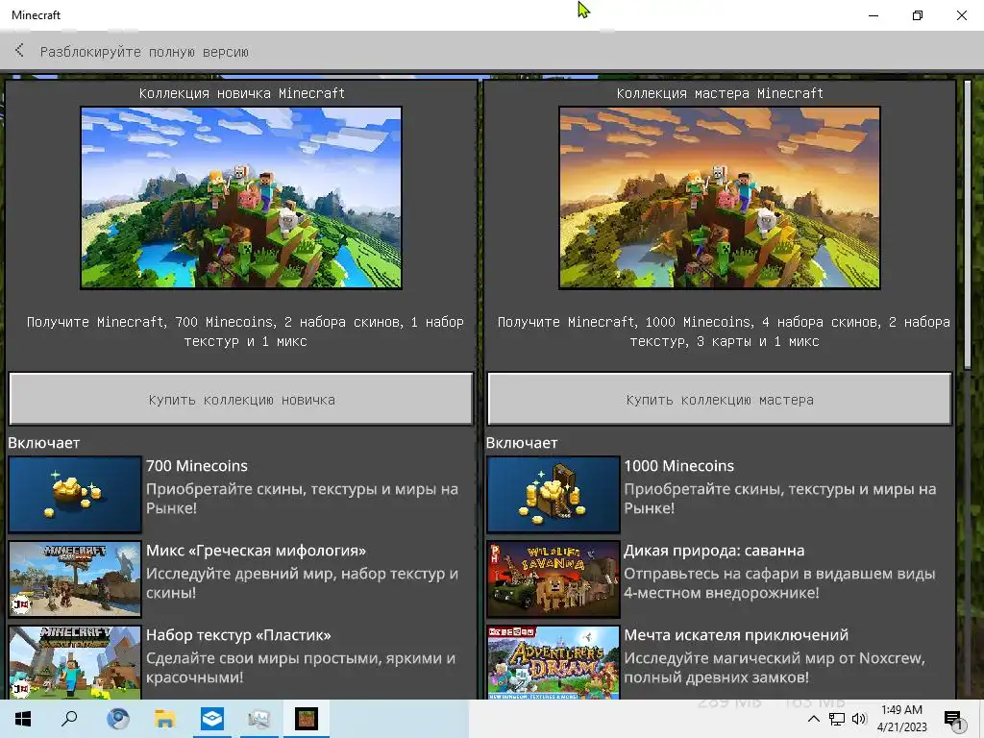Click Сделайте свои миры простыми description
The image size is (984, 738).
pyautogui.click(x=301, y=668)
